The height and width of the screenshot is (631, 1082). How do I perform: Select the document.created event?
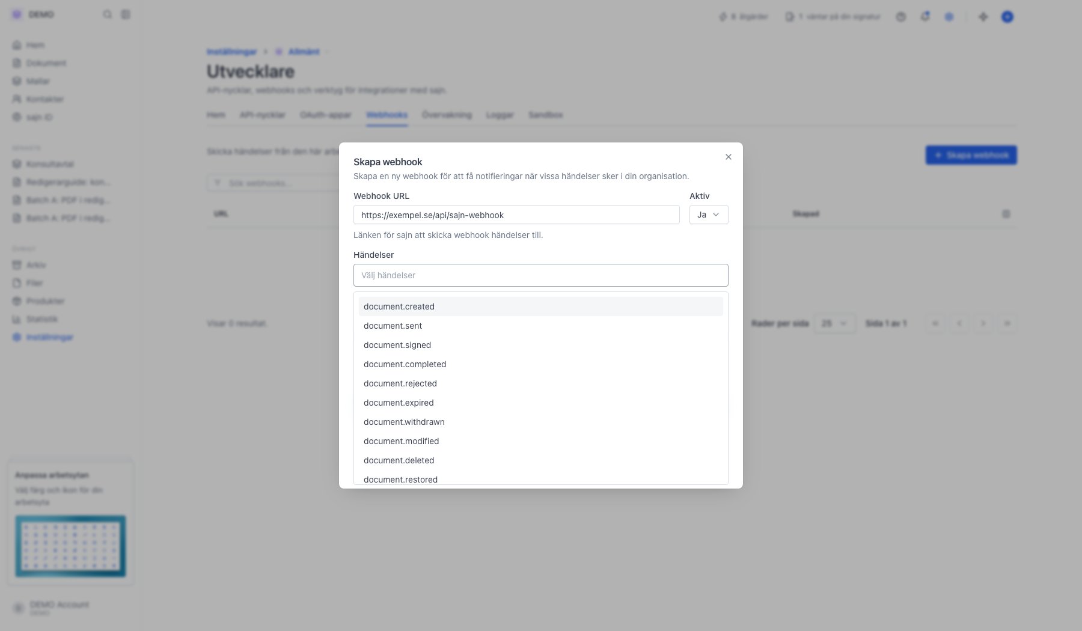tap(541, 306)
